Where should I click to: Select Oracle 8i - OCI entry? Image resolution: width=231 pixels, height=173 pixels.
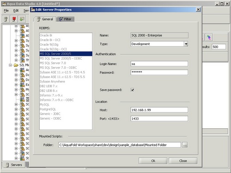(x=66, y=40)
